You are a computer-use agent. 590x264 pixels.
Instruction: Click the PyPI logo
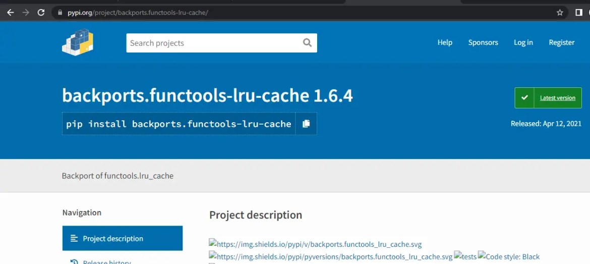pyautogui.click(x=78, y=42)
